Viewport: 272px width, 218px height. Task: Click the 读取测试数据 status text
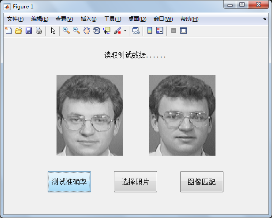tap(135, 55)
